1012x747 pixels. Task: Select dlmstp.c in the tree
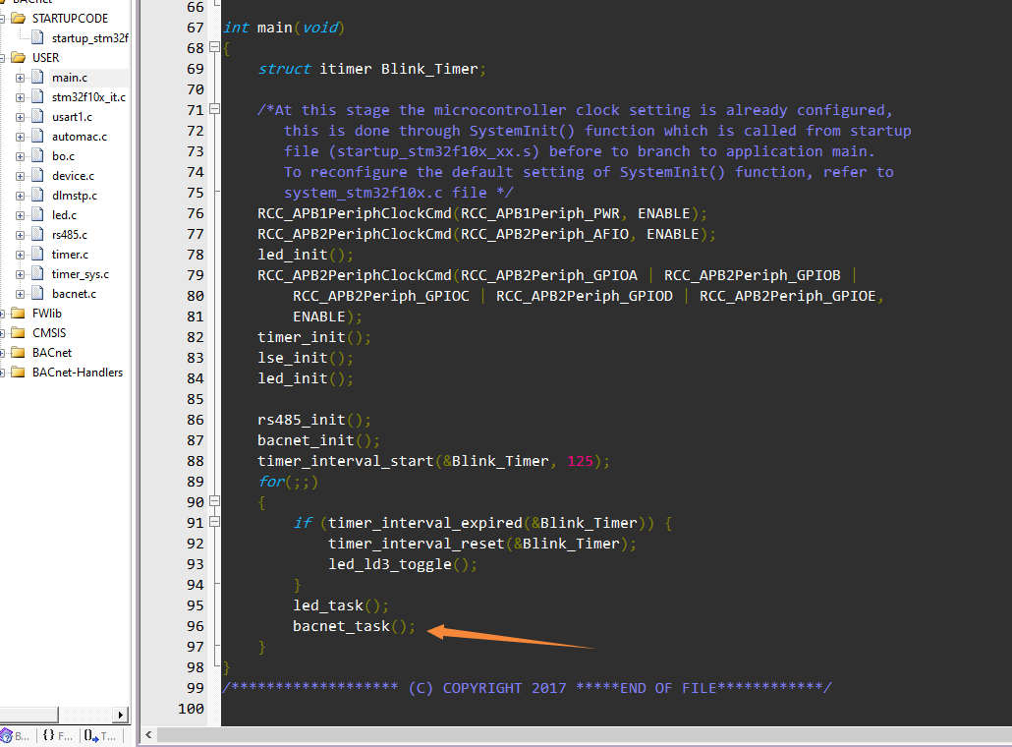(75, 196)
